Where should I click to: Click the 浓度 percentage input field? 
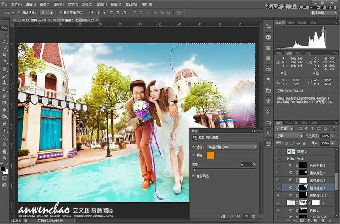(246, 165)
